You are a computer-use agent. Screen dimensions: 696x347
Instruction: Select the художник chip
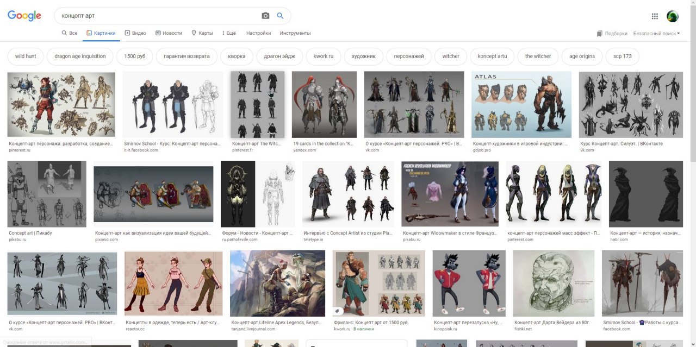tap(364, 56)
